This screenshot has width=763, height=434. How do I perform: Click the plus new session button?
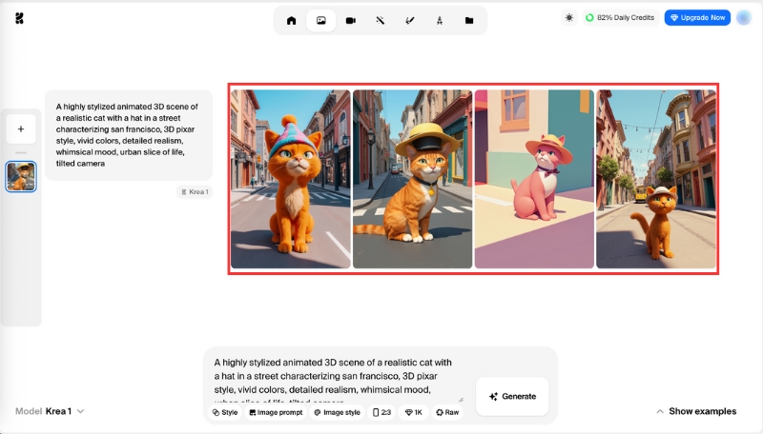[x=21, y=128]
